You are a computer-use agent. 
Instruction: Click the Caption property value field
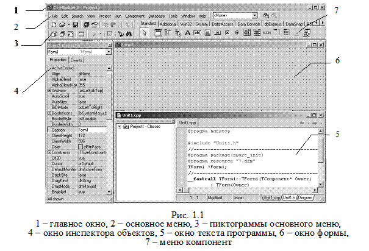tap(90, 129)
